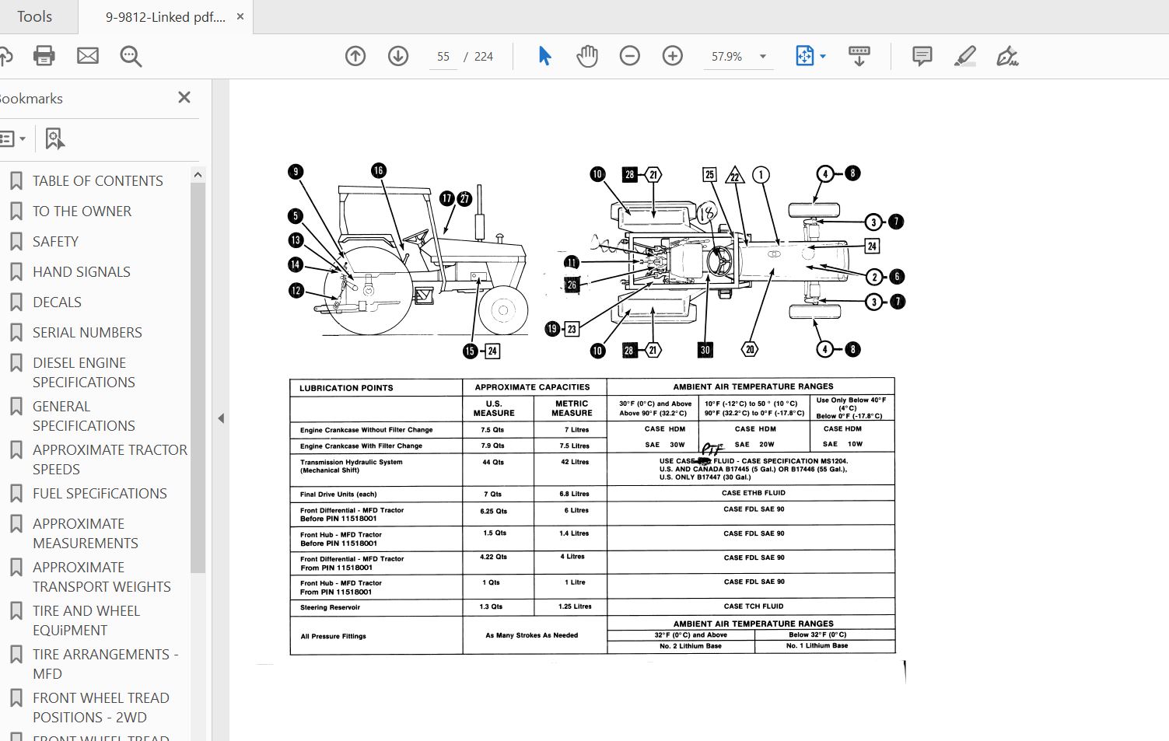Open the Sign document pen tool

(1007, 56)
